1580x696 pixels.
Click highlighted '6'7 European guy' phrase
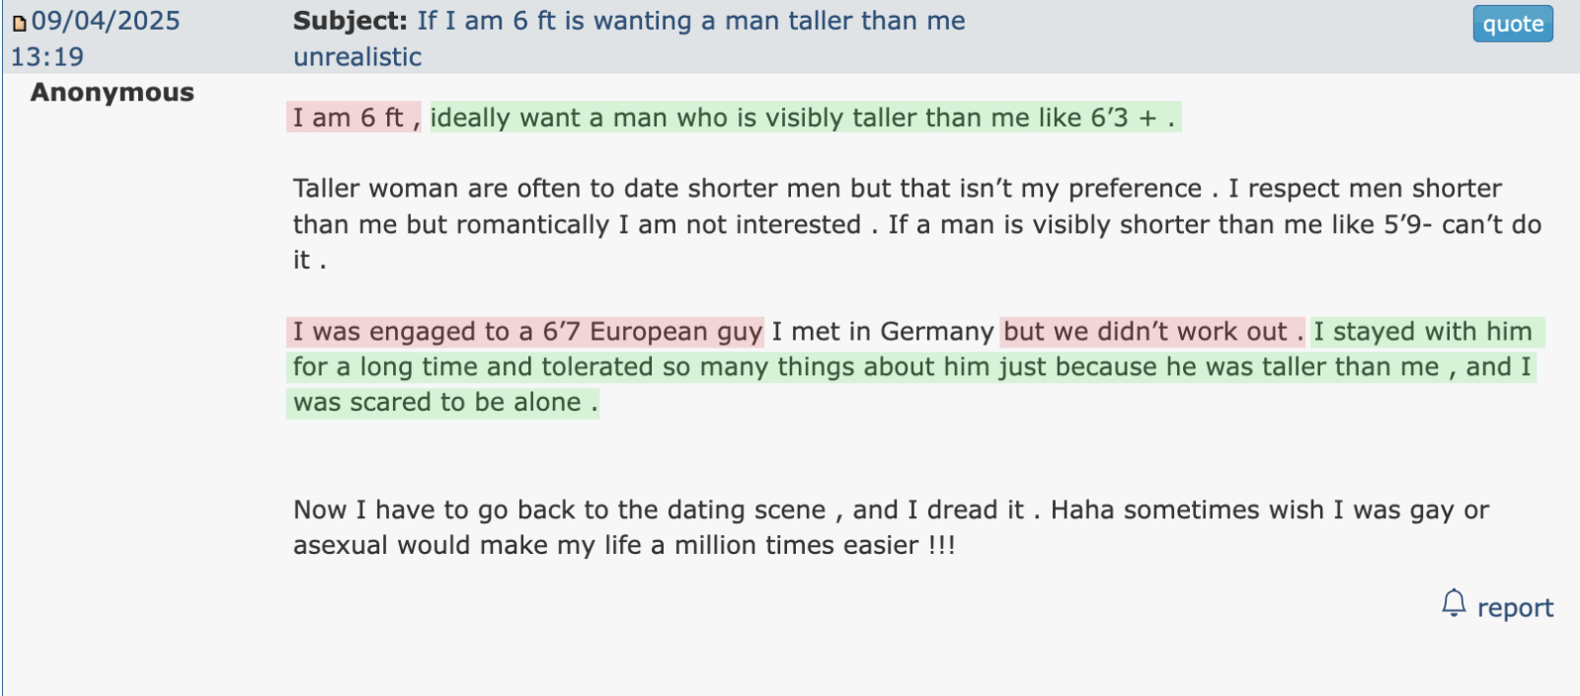(x=653, y=332)
